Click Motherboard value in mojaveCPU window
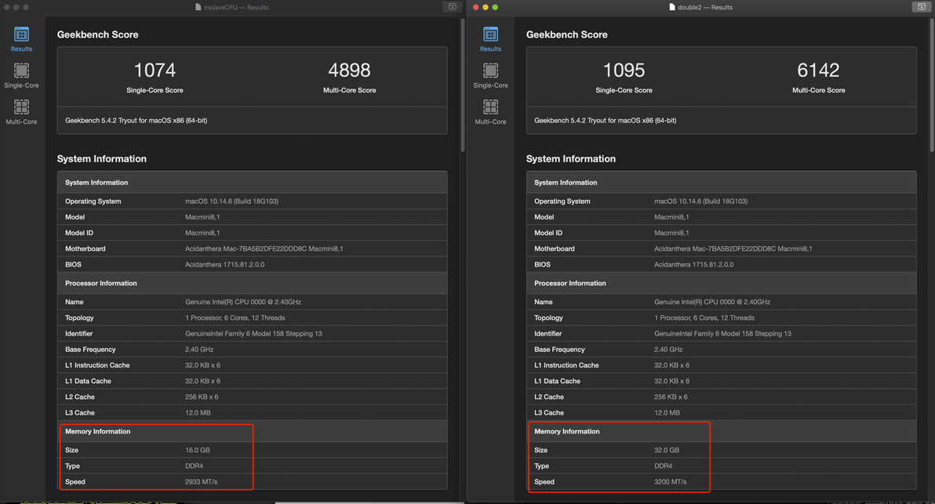The width and height of the screenshot is (935, 504). point(264,249)
